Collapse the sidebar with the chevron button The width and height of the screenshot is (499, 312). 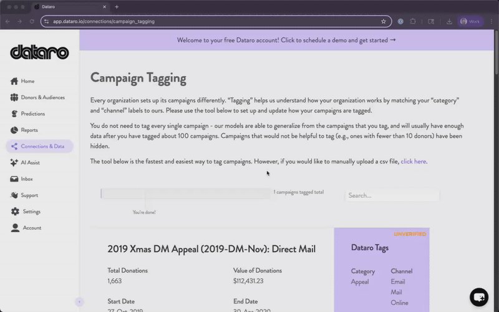pos(80,302)
